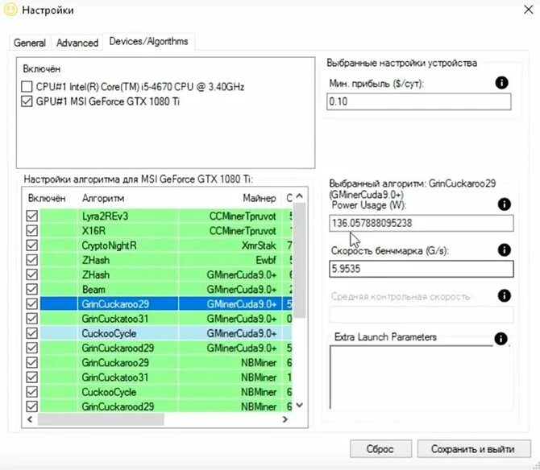Screen dimensions: 540x470
Task: Toggle CryptoNightR algorithm checkbox
Action: point(32,245)
